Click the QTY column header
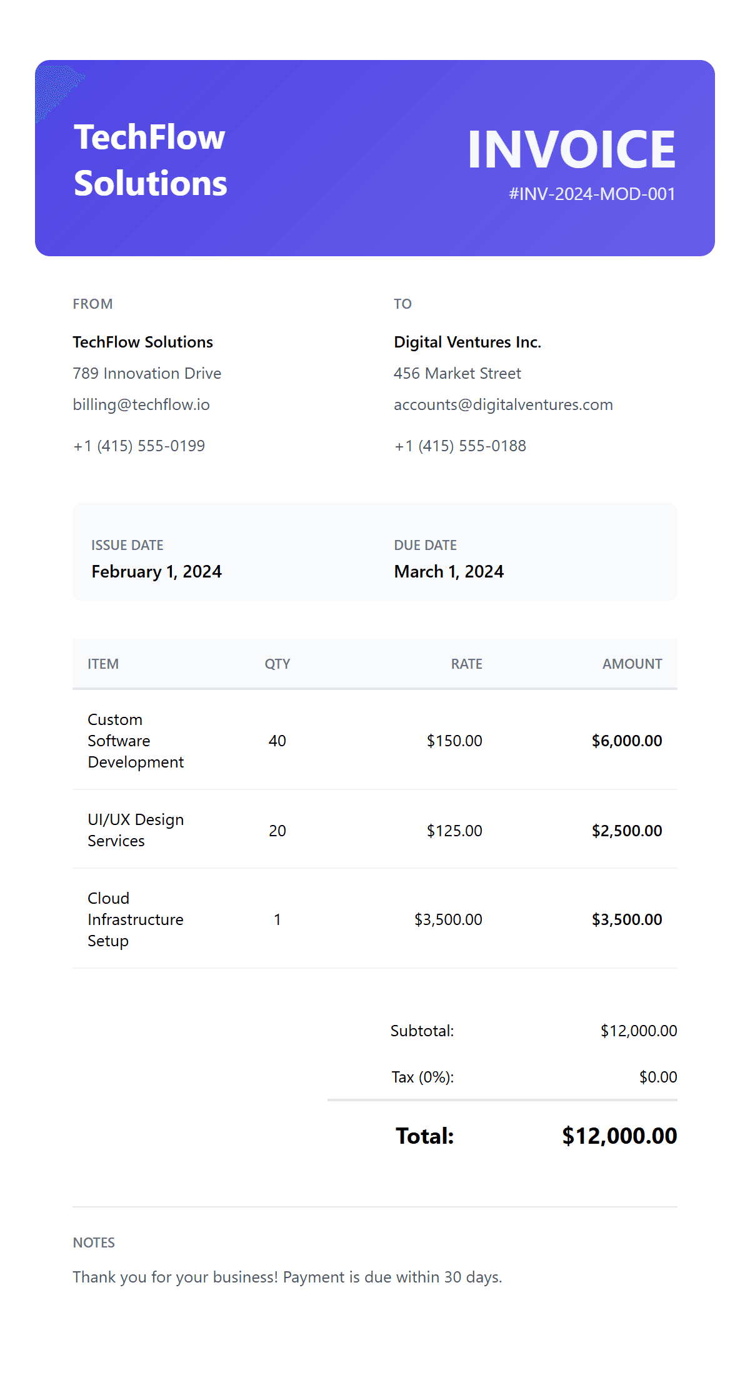Image resolution: width=750 pixels, height=1375 pixels. coord(277,664)
